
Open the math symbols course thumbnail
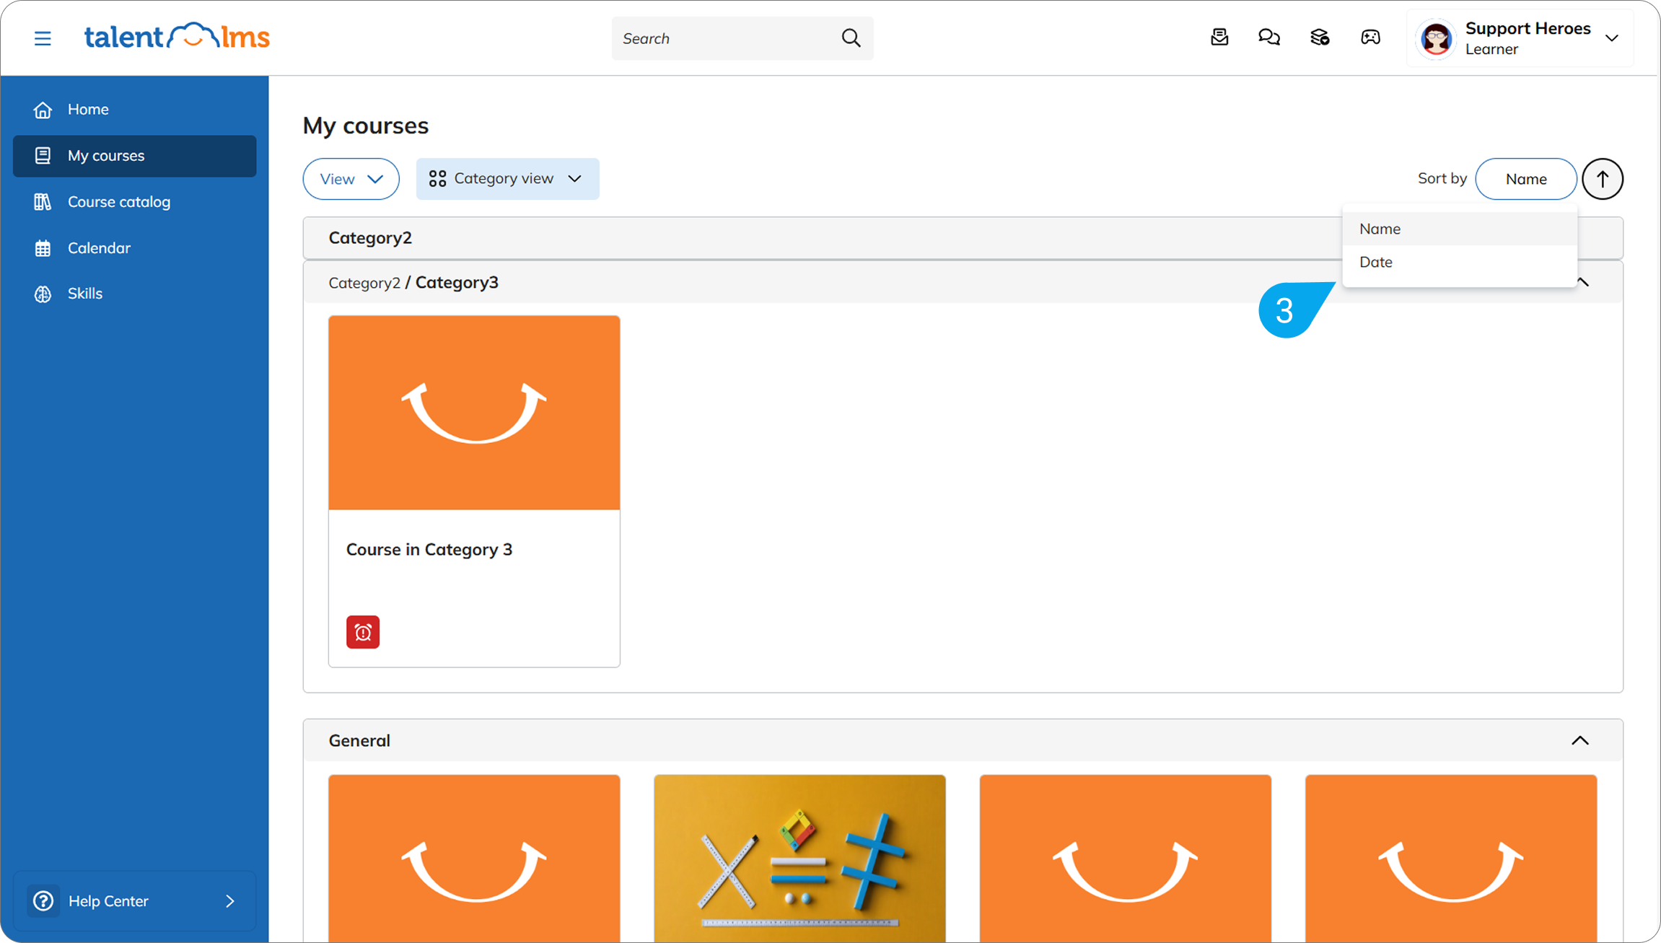point(799,859)
